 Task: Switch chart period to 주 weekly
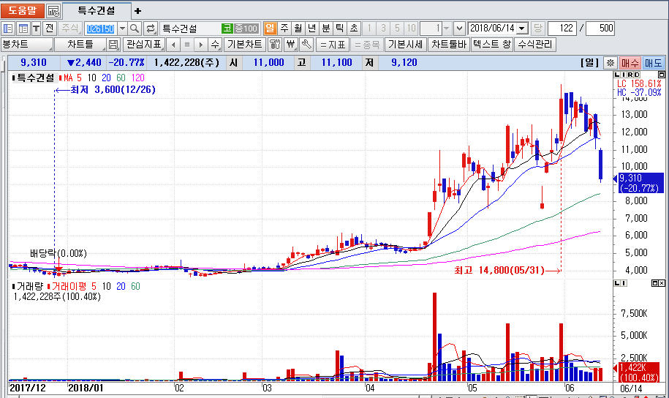point(284,29)
